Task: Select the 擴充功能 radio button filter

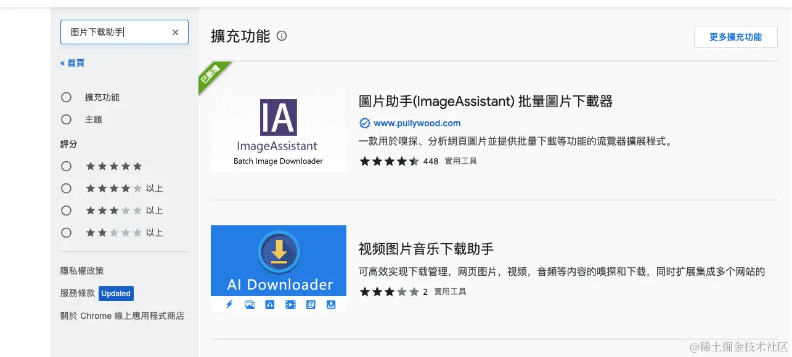Action: pyautogui.click(x=67, y=97)
